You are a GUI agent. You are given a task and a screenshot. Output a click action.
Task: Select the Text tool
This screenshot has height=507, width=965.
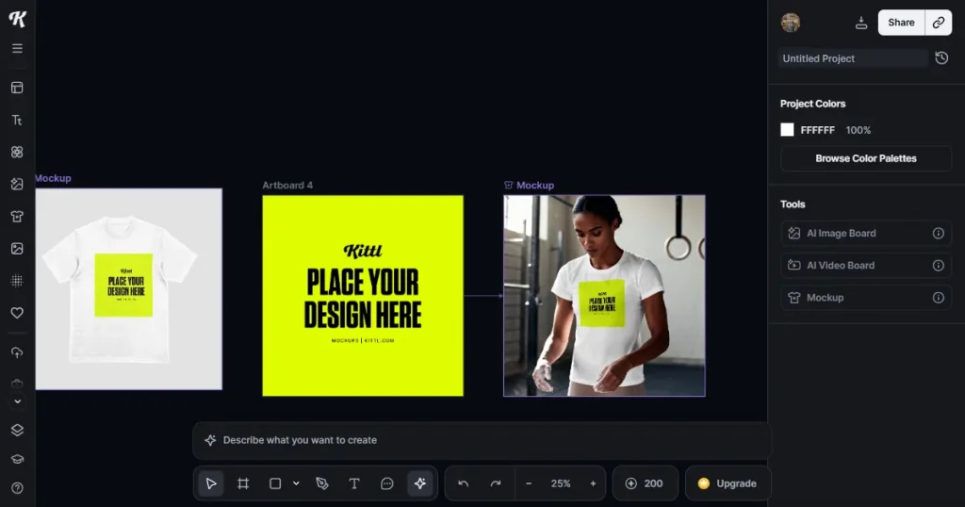[x=354, y=483]
